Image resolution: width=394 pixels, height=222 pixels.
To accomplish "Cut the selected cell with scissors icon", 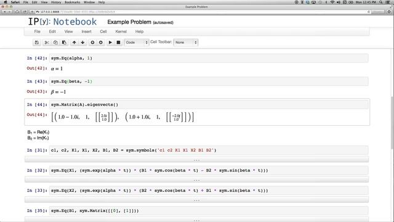I will tap(47, 43).
